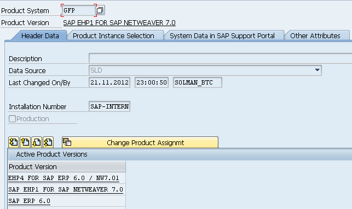The height and width of the screenshot is (209, 352).
Task: Switch to Product Instance Selection tab
Action: coord(113,36)
